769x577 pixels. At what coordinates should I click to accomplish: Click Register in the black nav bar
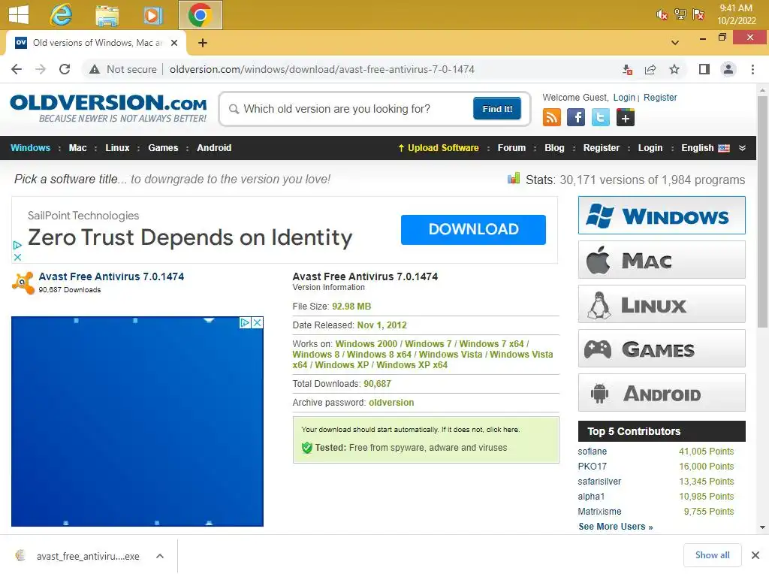pyautogui.click(x=602, y=148)
